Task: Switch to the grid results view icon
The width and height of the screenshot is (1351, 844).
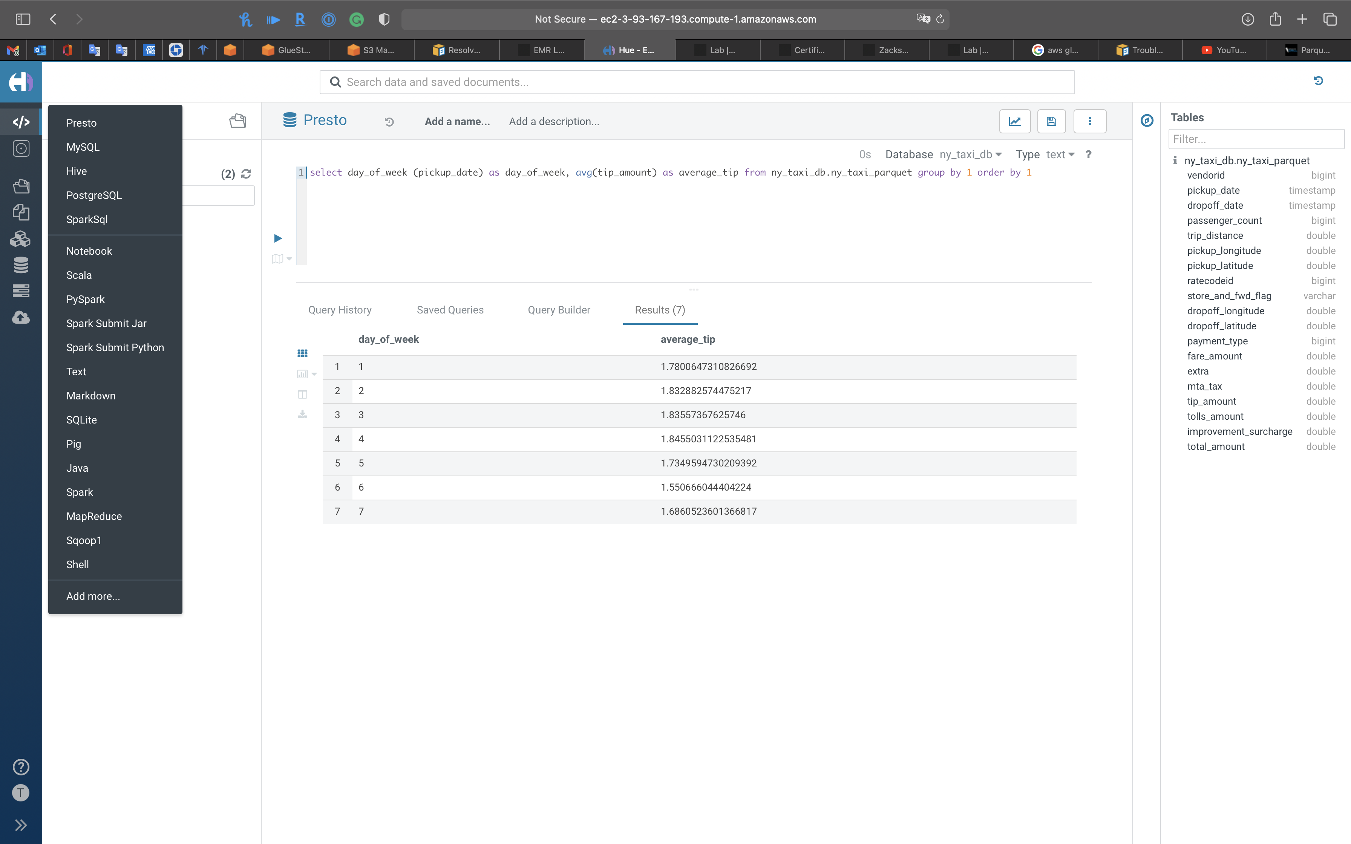Action: point(302,353)
